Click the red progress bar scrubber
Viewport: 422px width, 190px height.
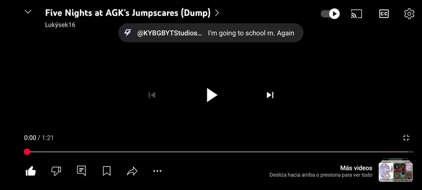pos(27,152)
